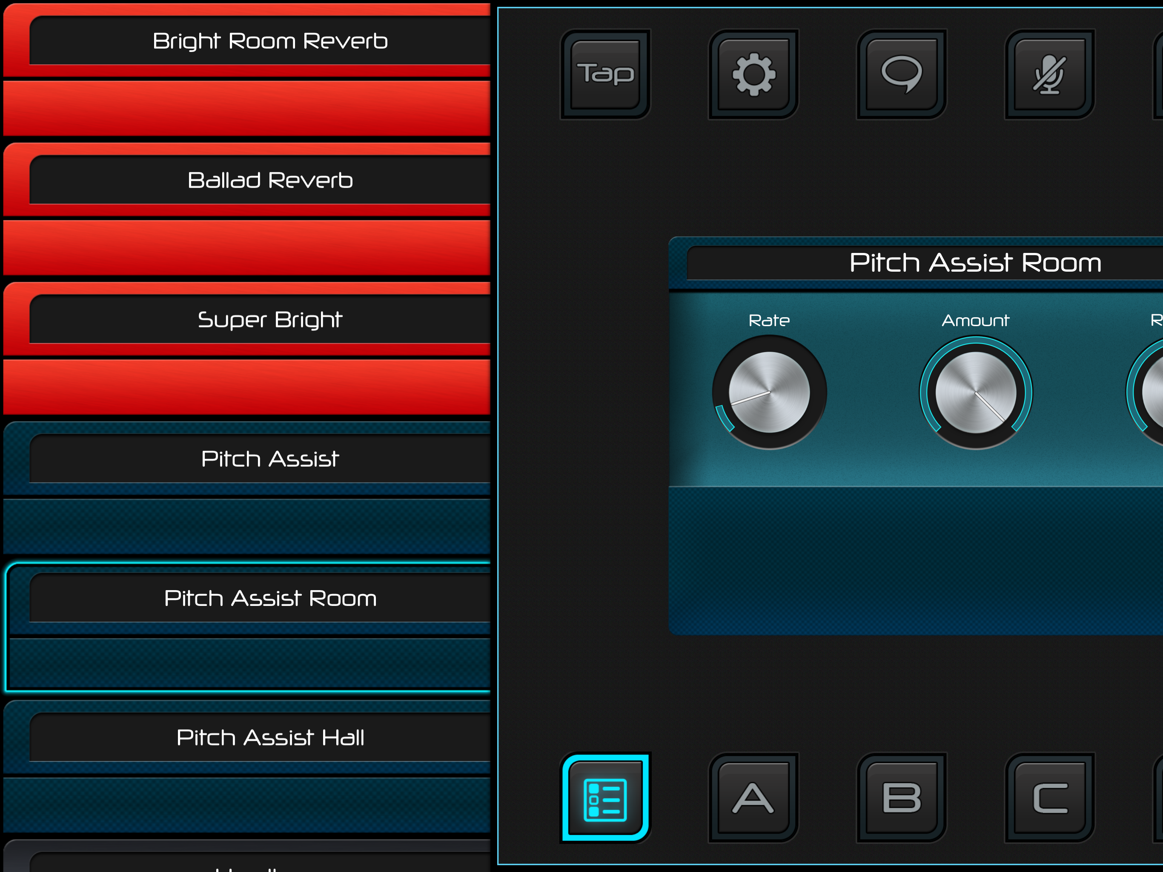Click blue area below Pitch Assist Hall

[247, 805]
